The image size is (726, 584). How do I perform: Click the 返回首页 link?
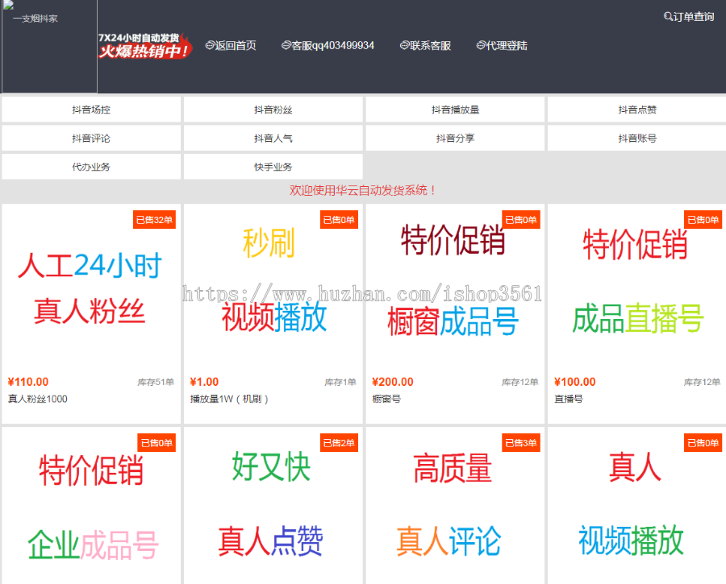(233, 45)
